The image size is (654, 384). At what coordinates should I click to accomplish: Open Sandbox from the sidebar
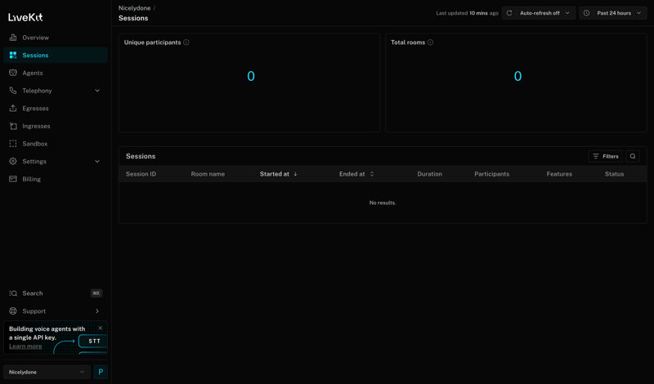click(x=56, y=144)
